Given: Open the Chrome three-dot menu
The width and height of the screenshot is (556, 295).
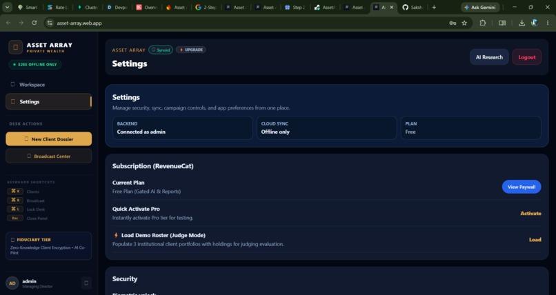Looking at the screenshot, I should pyautogui.click(x=547, y=23).
